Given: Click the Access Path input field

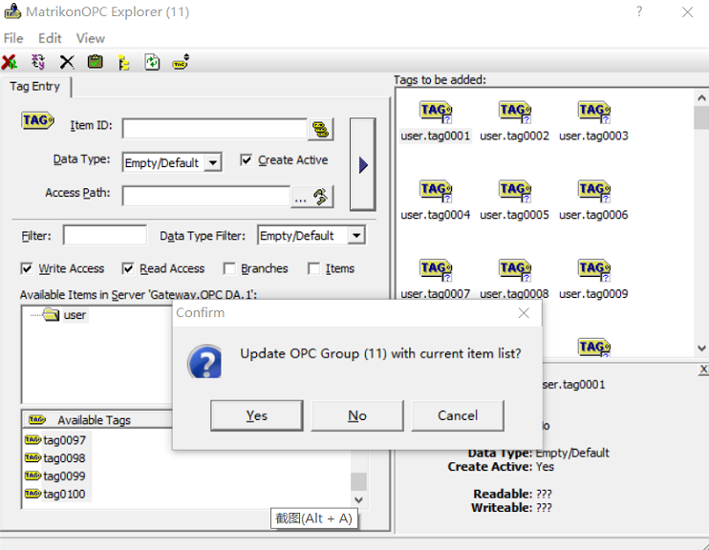Looking at the screenshot, I should pyautogui.click(x=206, y=197).
